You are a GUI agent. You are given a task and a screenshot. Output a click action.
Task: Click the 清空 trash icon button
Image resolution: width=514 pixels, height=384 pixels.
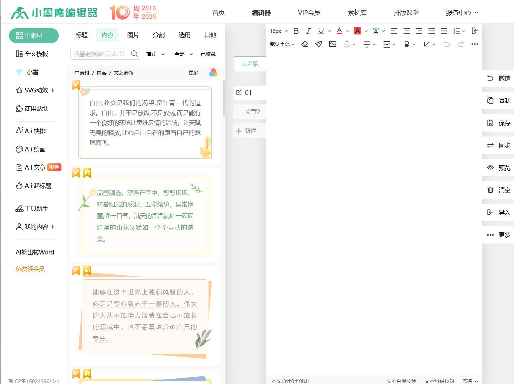pyautogui.click(x=498, y=190)
